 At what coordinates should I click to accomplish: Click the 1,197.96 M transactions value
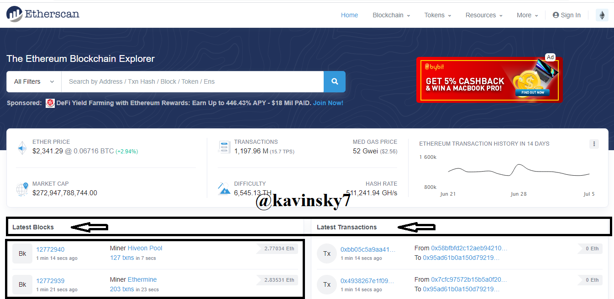click(251, 151)
